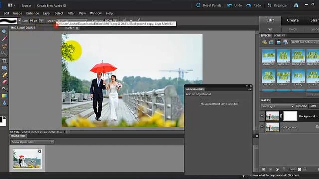Click the brush Size input field
Image resolution: width=319 pixels, height=179 pixels.
point(34,21)
